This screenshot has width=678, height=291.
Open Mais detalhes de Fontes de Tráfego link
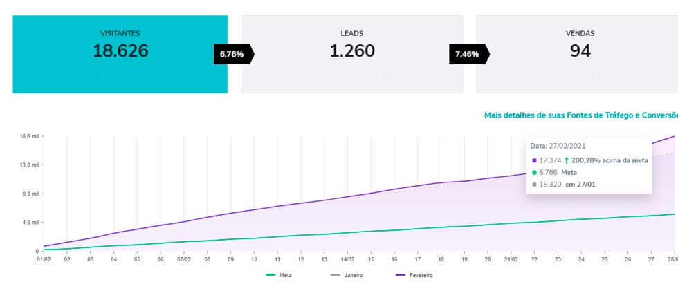point(580,115)
